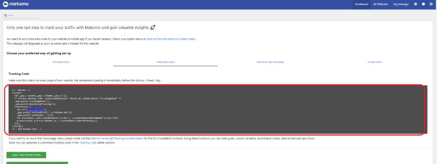Click the Matomo logo
Screen dimensions: 437x164
(16, 4)
